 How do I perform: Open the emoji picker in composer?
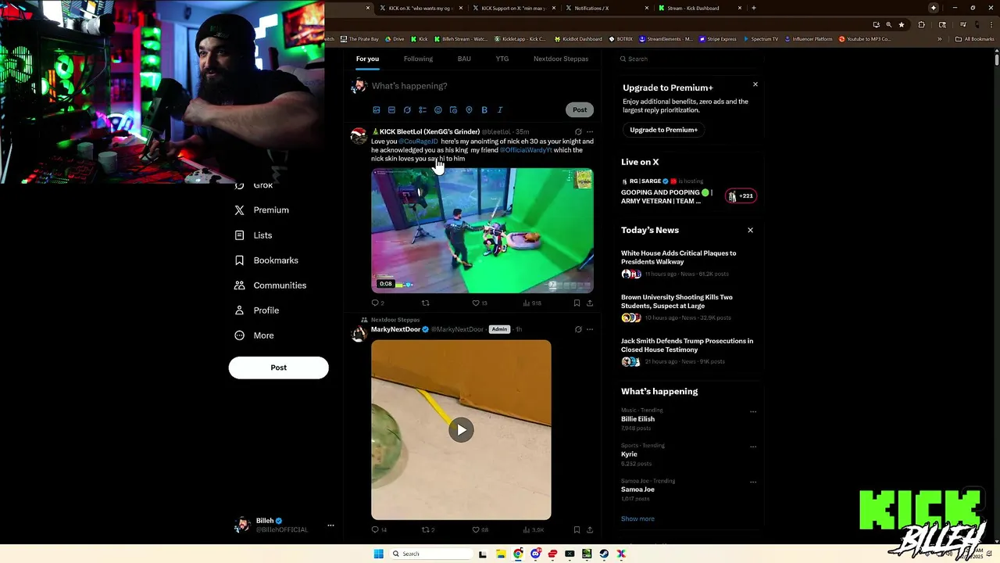[x=438, y=110]
